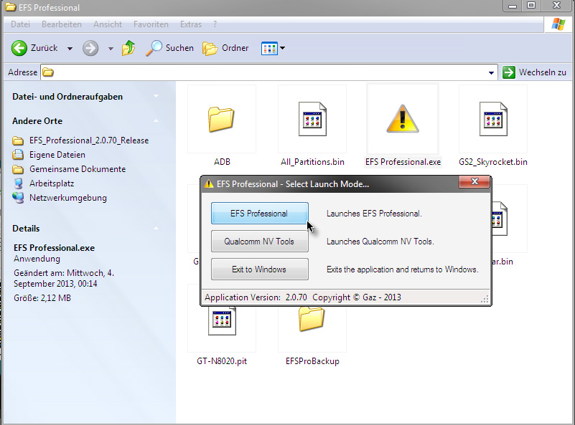
Task: Open the address bar dropdown arrow
Action: coord(491,72)
